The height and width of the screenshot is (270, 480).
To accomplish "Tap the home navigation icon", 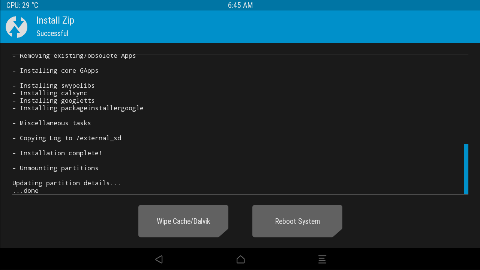I will coord(240,259).
